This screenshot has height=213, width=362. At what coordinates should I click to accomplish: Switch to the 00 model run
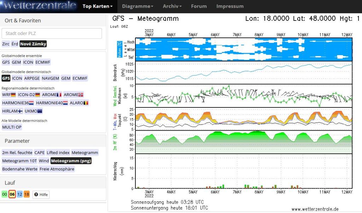(x=5, y=194)
